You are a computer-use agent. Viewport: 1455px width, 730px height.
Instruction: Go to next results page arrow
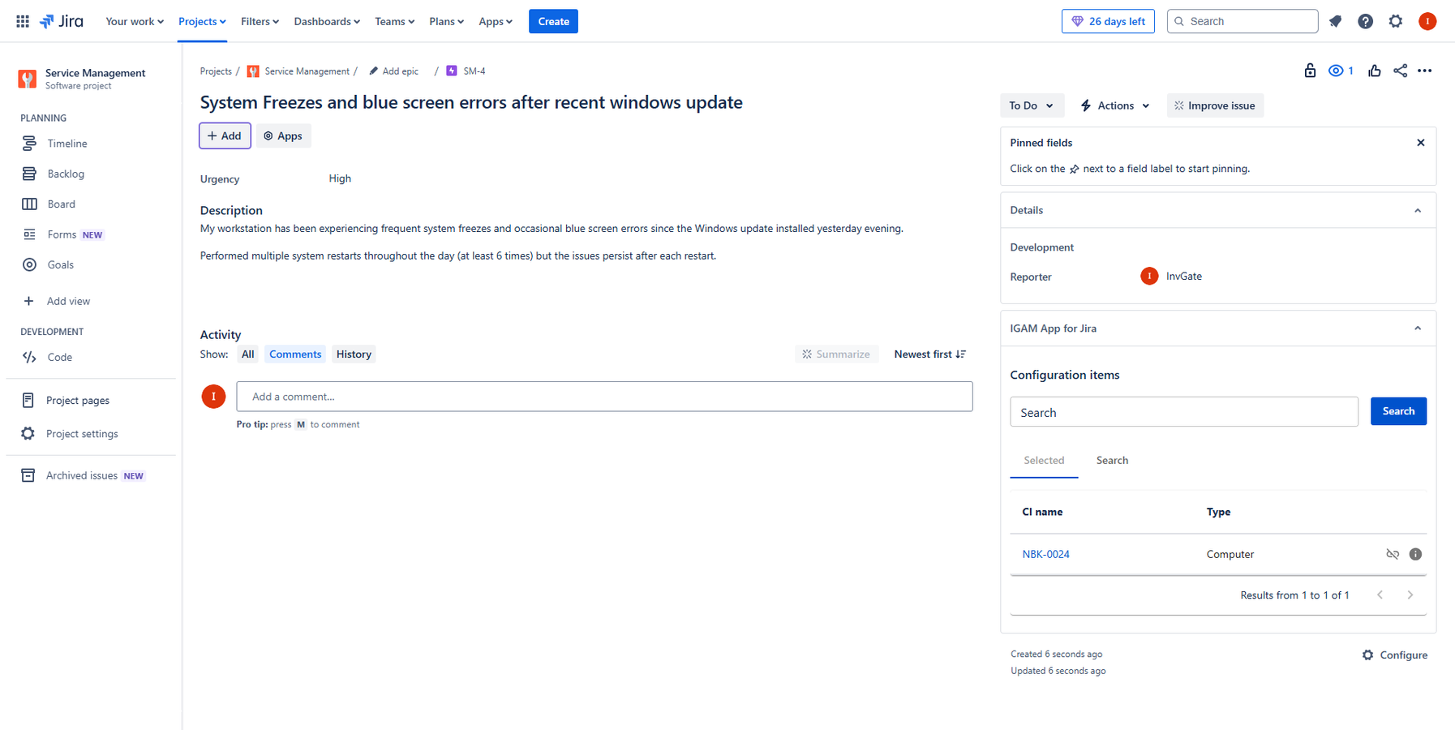coord(1410,595)
